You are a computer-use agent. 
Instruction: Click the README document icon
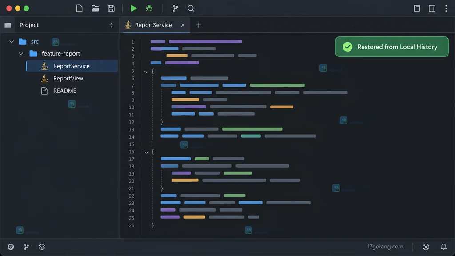click(x=44, y=91)
